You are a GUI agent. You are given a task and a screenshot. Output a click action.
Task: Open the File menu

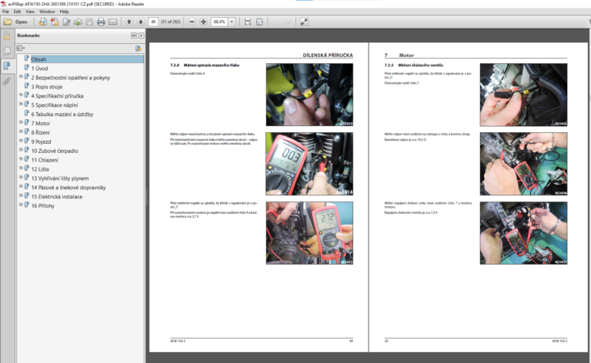[5, 12]
